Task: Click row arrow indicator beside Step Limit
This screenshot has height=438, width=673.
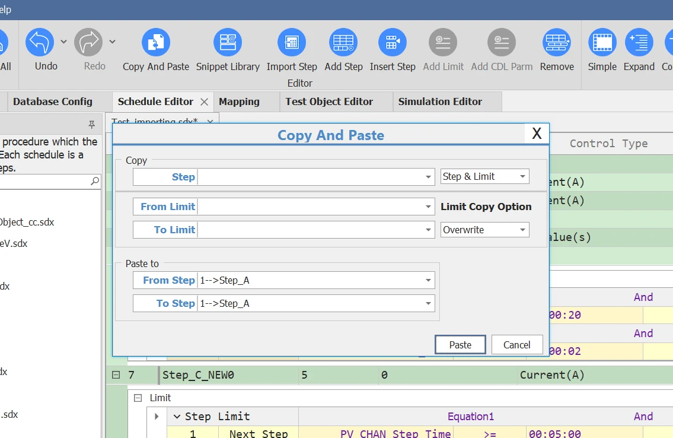Action: (157, 417)
